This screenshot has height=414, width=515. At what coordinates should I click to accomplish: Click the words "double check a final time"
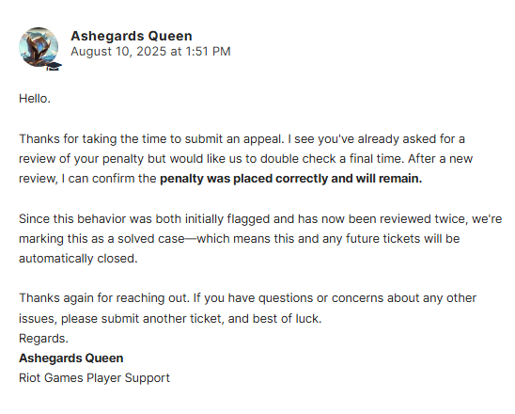tap(333, 158)
